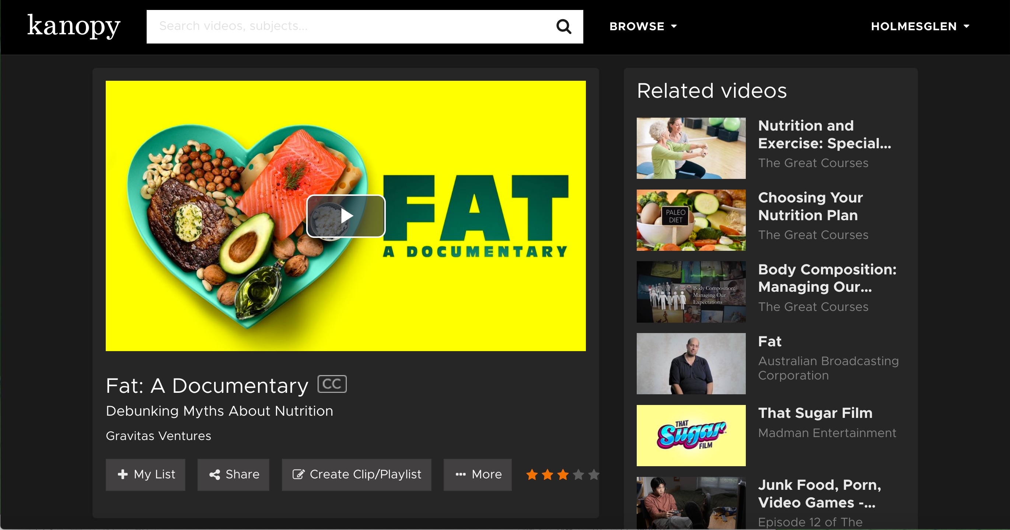The image size is (1010, 530).
Task: Open Nutrition and Exercise thumbnail
Action: [691, 148]
